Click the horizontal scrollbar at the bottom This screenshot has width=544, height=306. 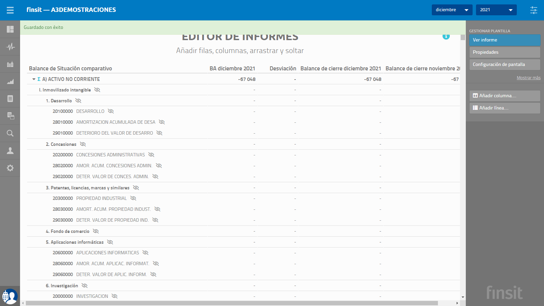(232, 303)
